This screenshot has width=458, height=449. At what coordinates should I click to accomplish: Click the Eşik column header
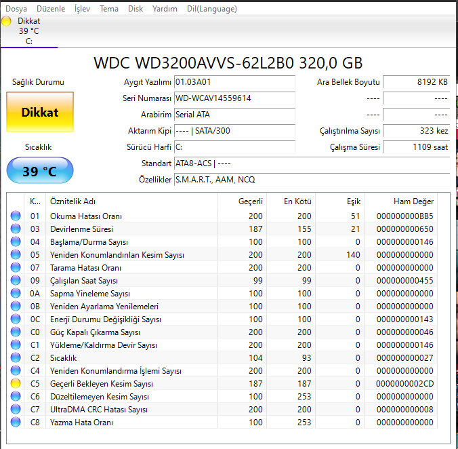(339, 201)
